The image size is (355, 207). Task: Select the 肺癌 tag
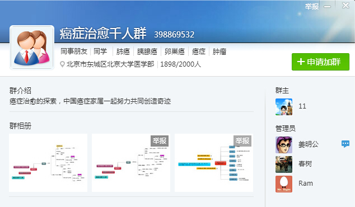tap(123, 51)
